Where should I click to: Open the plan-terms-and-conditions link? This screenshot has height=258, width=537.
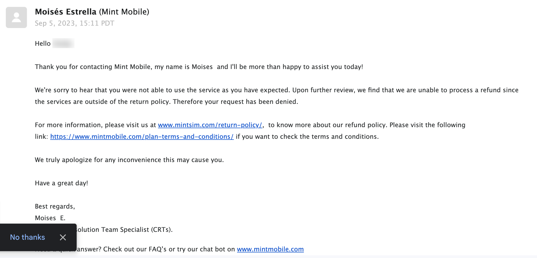point(142,137)
